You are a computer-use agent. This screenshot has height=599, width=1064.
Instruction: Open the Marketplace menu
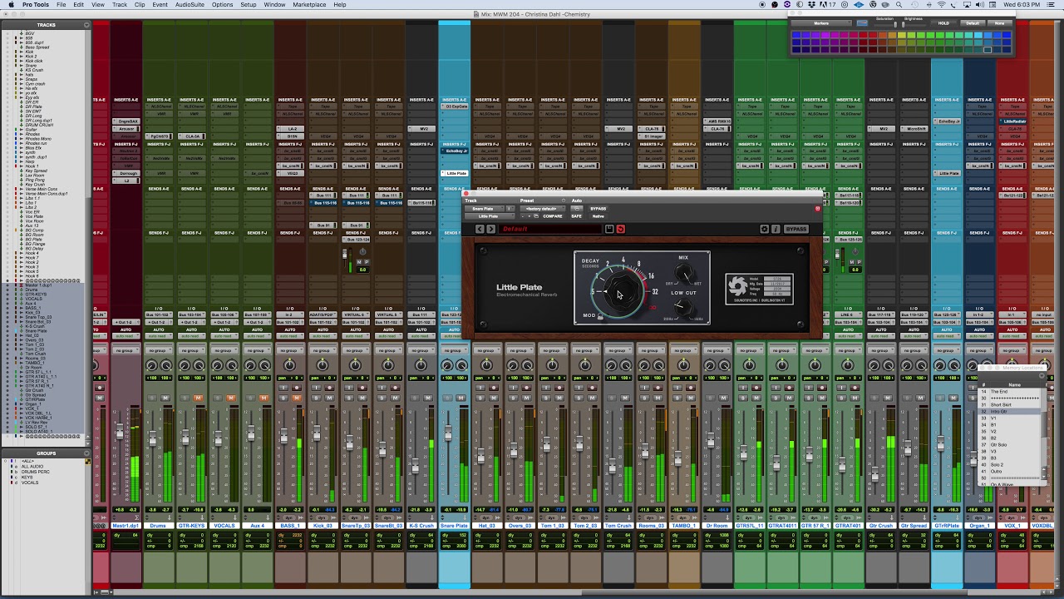tap(309, 5)
